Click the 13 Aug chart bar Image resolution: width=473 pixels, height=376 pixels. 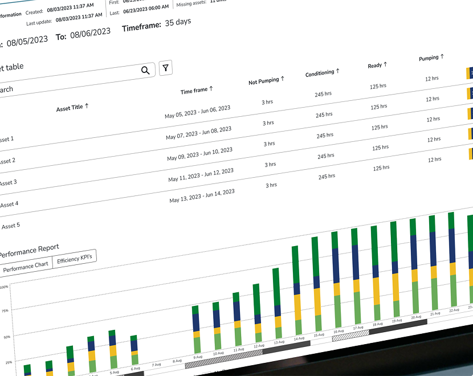coord(277,303)
